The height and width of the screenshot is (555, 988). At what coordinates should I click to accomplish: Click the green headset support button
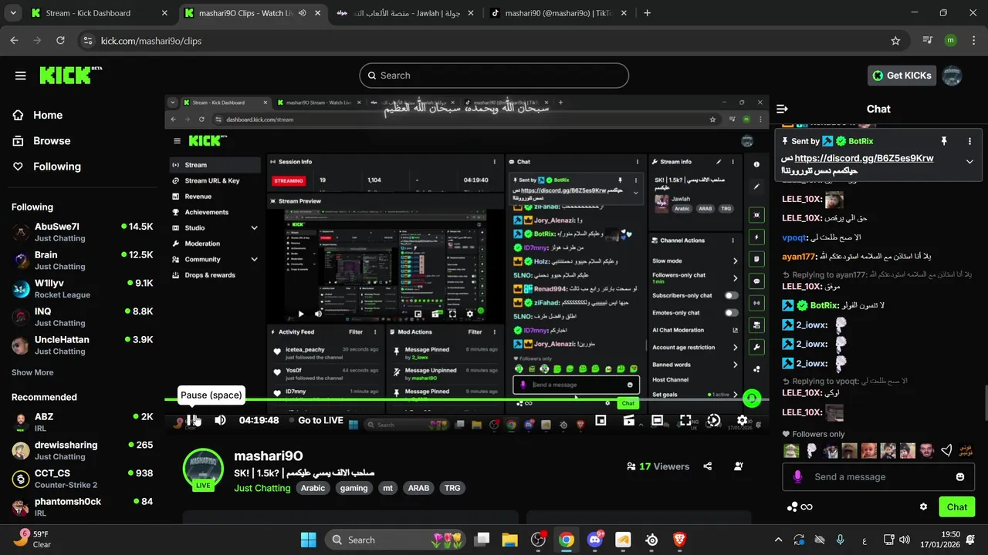[x=752, y=399]
